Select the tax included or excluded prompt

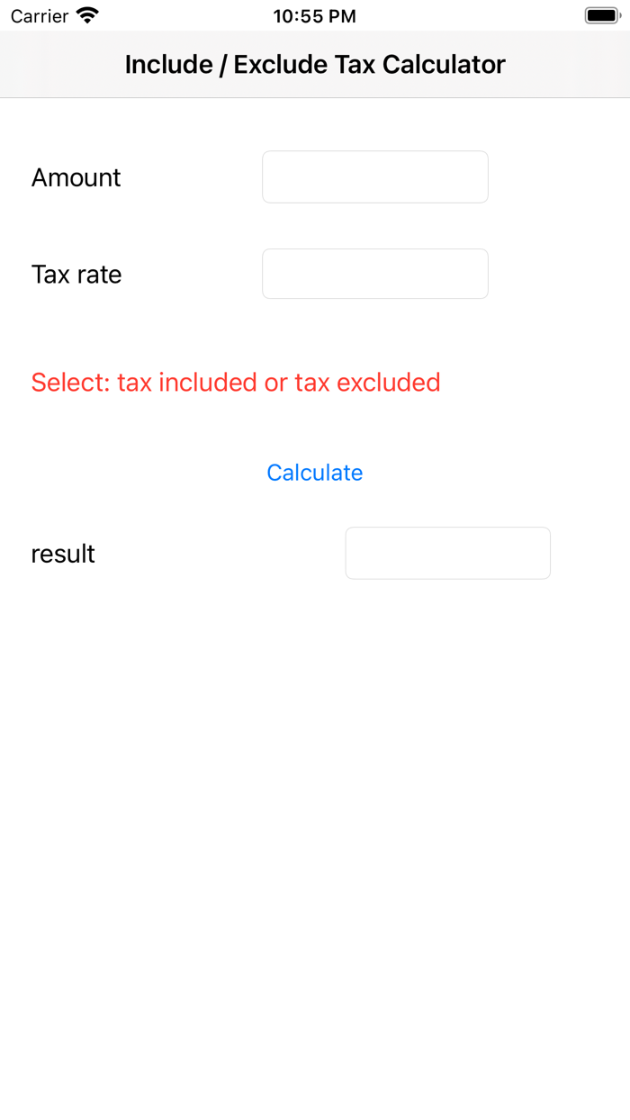(x=235, y=382)
